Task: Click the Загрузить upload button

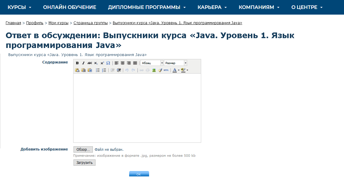Action: pyautogui.click(x=85, y=163)
